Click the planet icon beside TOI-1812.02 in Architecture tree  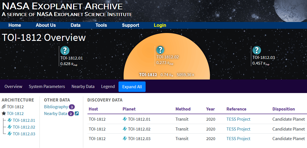click(x=10, y=127)
